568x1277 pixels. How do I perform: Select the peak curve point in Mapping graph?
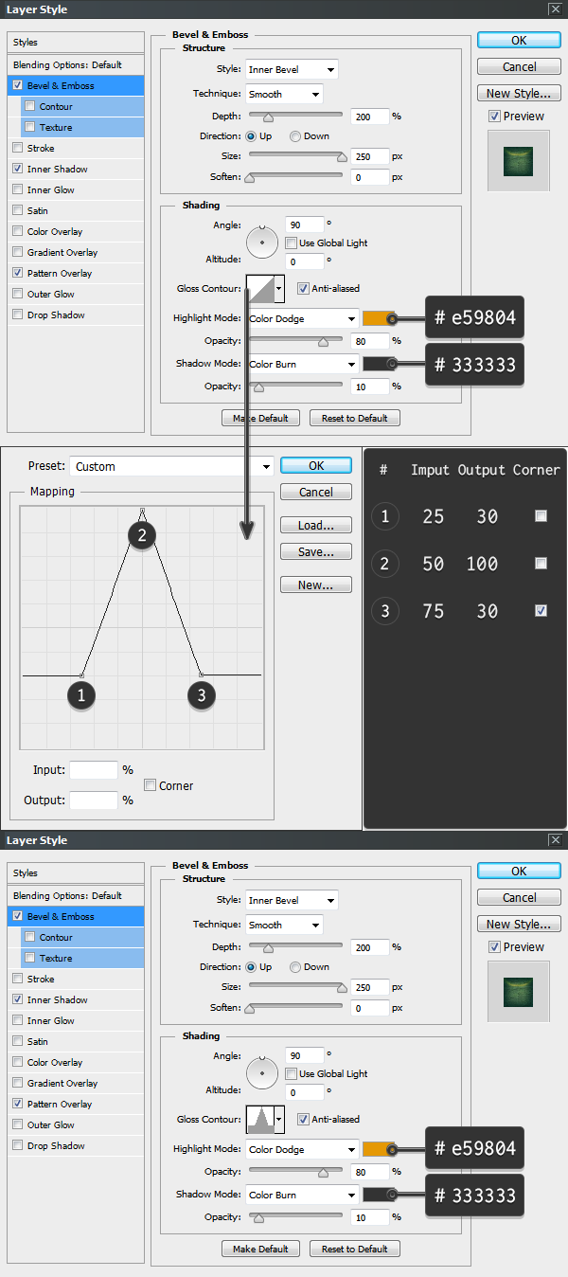(x=142, y=512)
